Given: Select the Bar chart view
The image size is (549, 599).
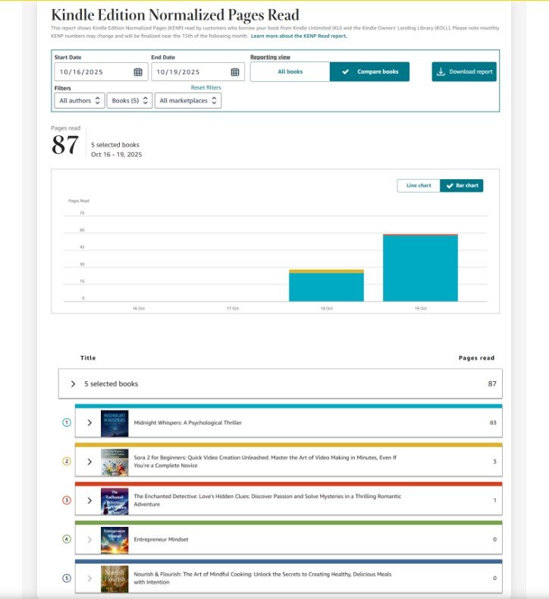Looking at the screenshot, I should click(461, 185).
